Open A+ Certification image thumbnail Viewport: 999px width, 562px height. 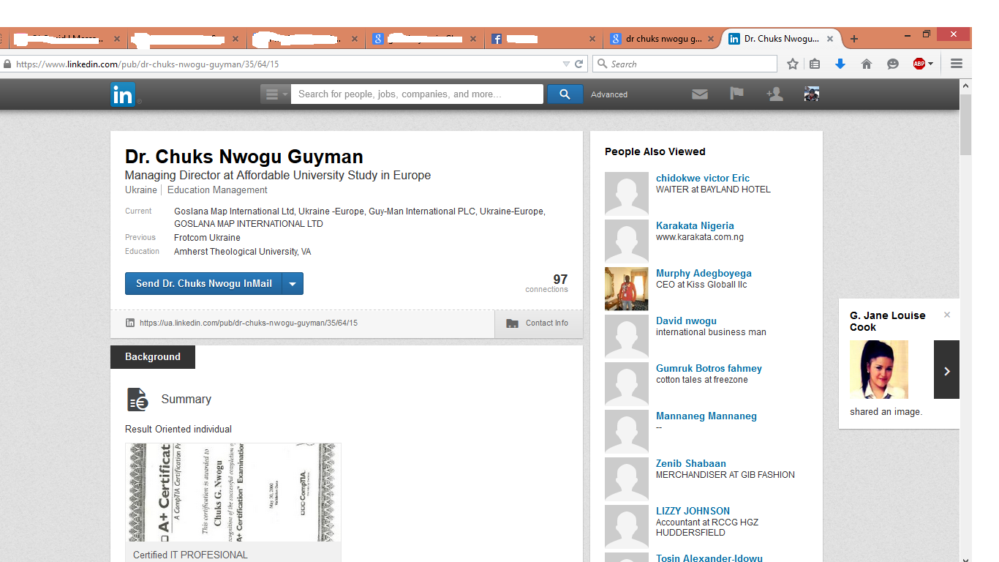(233, 492)
